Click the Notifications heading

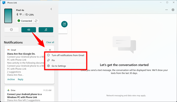[13, 42]
